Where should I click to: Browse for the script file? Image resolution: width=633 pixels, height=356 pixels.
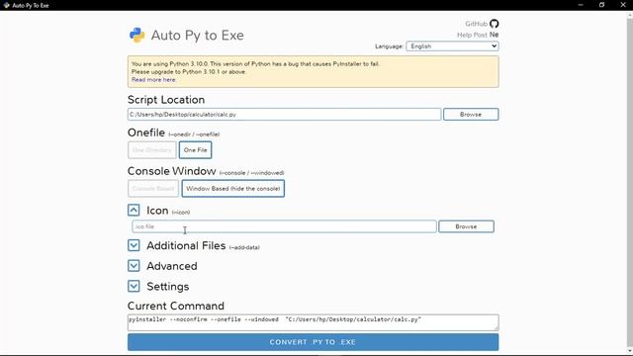tap(471, 115)
